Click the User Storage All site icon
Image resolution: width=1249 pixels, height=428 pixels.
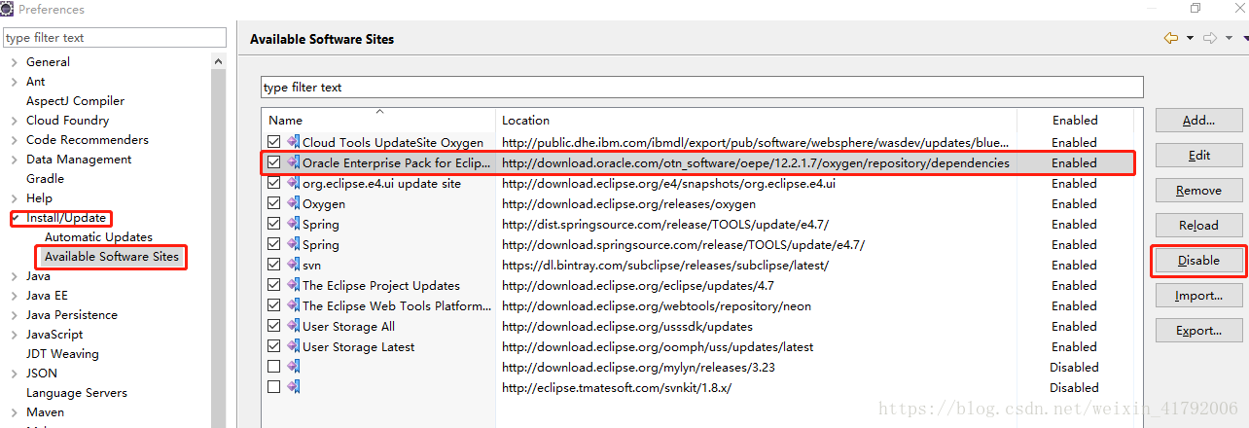293,326
